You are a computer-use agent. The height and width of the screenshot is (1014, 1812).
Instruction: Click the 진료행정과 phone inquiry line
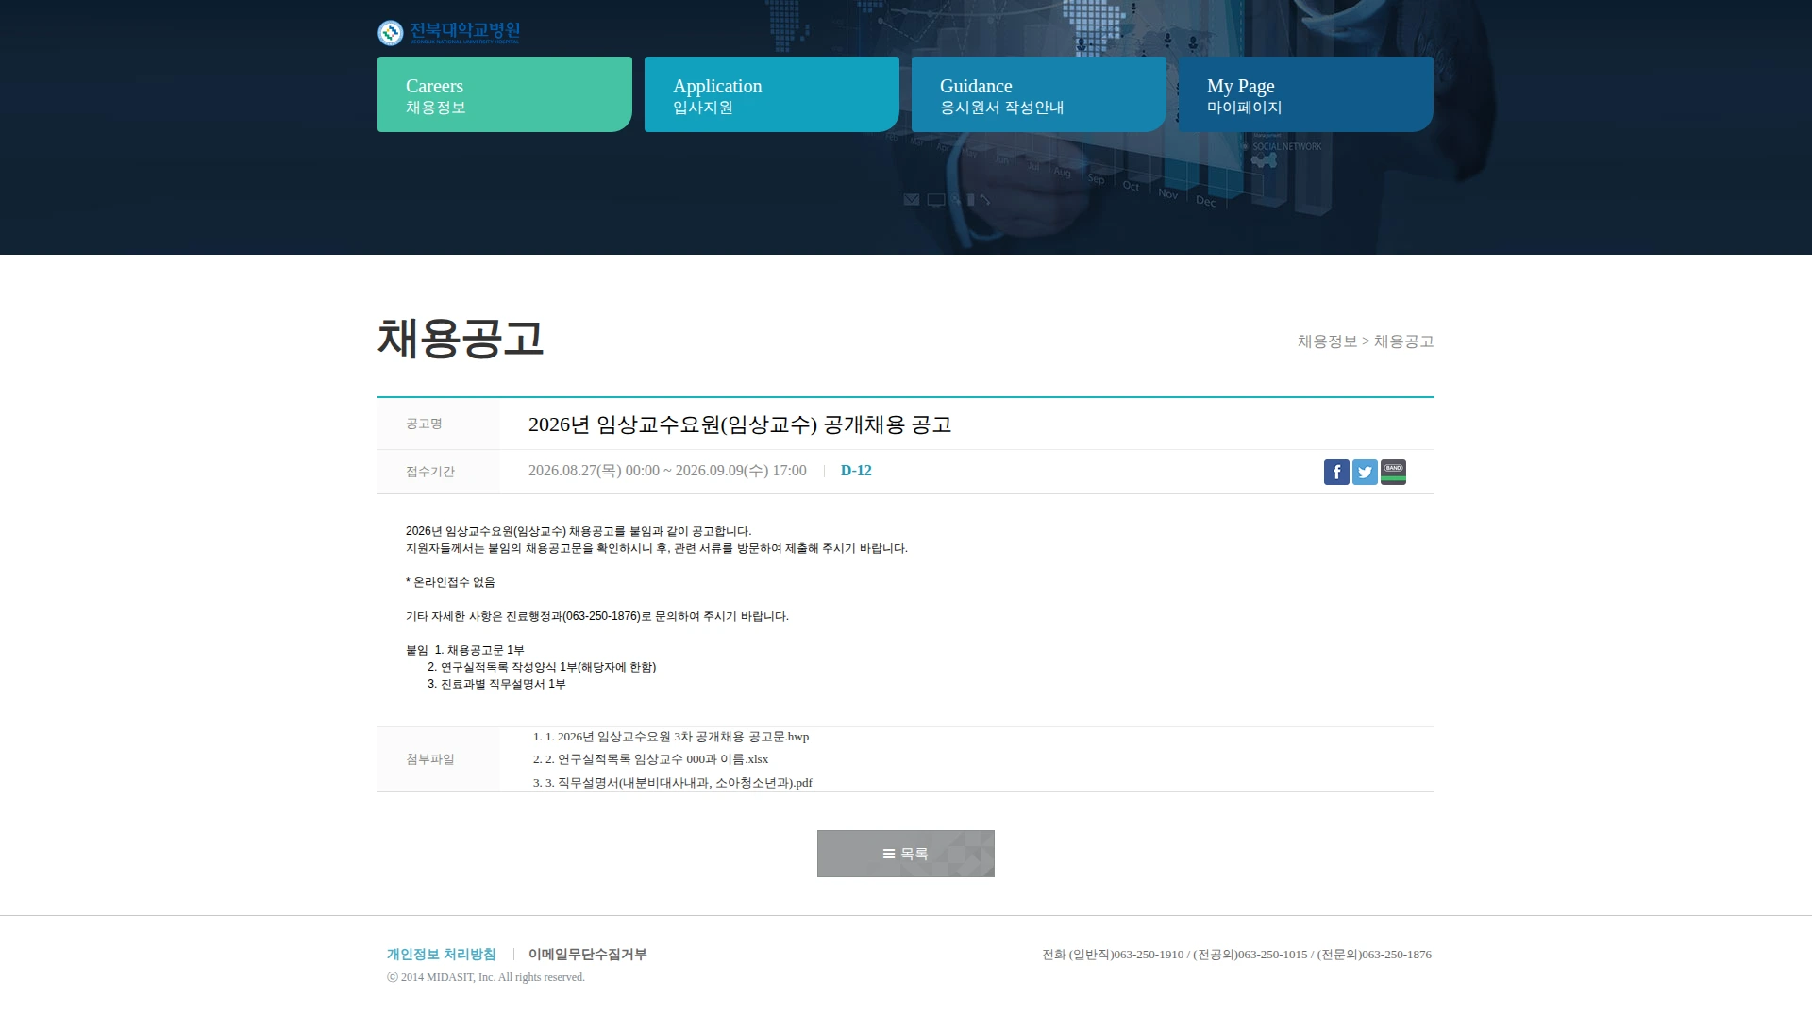pos(597,616)
